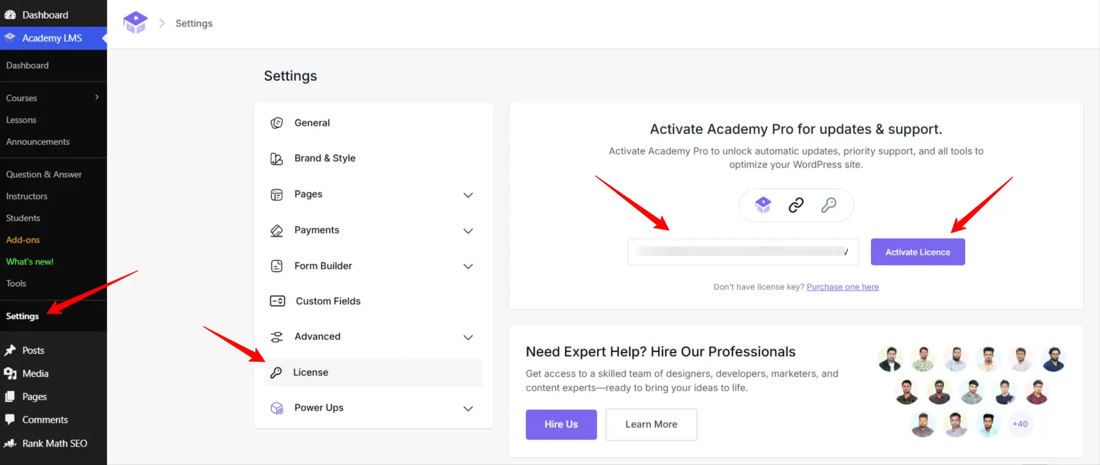Screen dimensions: 1100x465
Task: Click the Academy LMS sidebar icon
Action: (10, 38)
